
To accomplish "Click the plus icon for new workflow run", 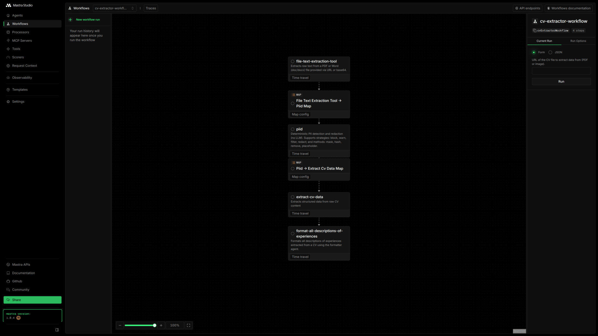I will tap(70, 20).
